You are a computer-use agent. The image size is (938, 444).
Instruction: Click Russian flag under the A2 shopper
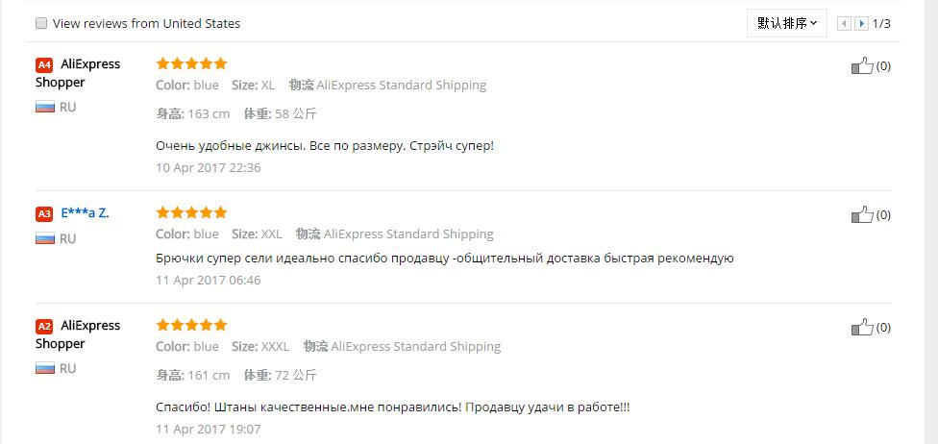44,369
